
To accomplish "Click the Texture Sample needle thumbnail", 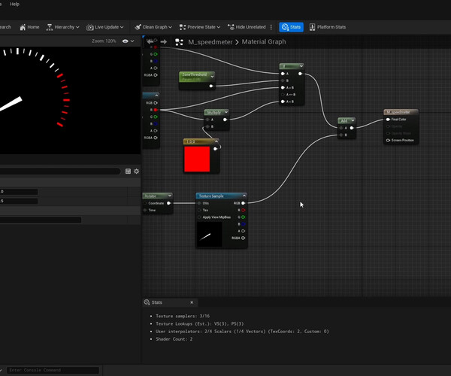I will point(210,235).
